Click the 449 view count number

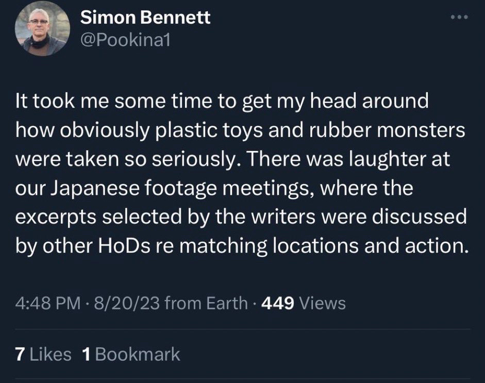click(278, 303)
